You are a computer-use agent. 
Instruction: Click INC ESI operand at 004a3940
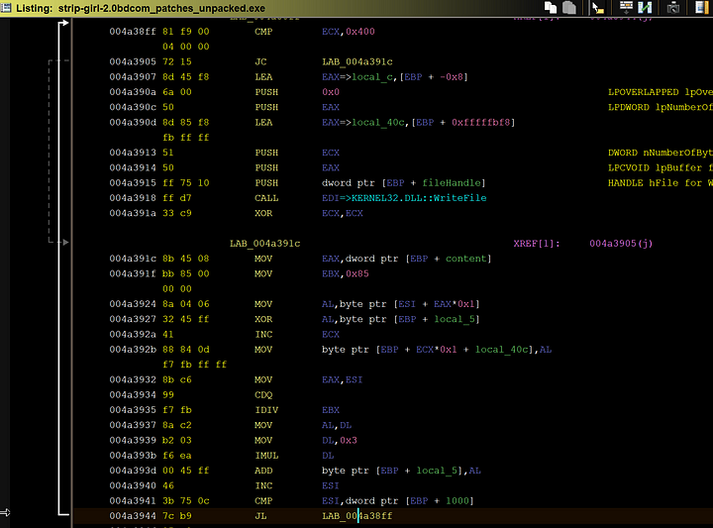pyautogui.click(x=331, y=485)
